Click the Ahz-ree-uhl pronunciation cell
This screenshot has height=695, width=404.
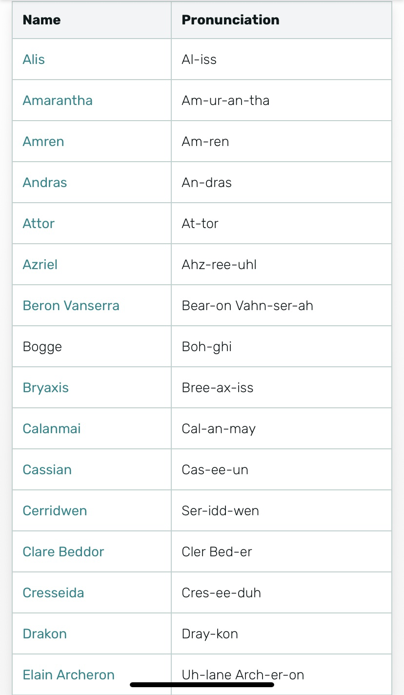tap(219, 265)
